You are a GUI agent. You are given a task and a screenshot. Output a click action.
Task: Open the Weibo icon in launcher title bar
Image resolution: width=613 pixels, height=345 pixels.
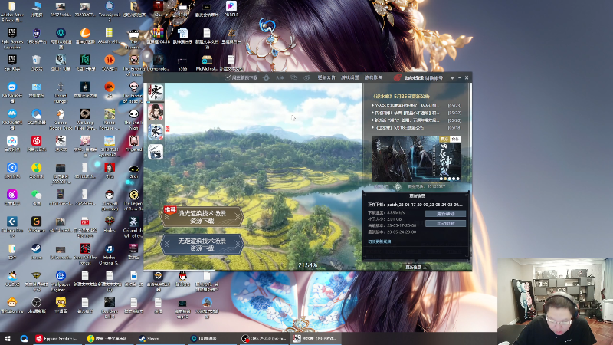[307, 78]
